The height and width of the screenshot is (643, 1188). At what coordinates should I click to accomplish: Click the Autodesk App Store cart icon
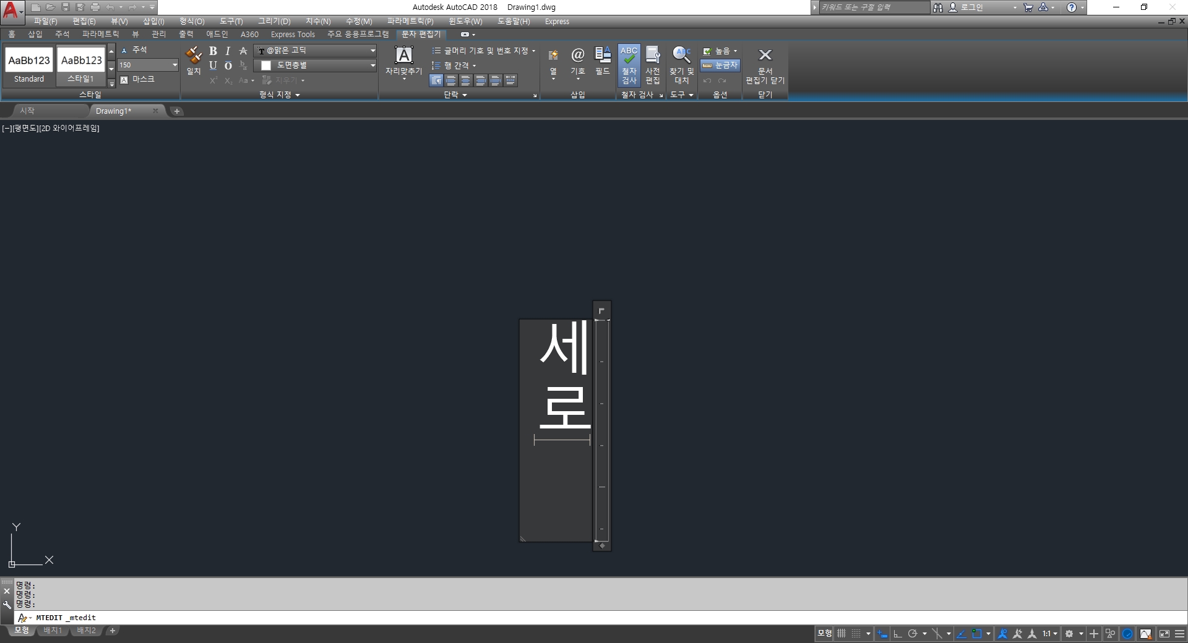click(x=1028, y=7)
